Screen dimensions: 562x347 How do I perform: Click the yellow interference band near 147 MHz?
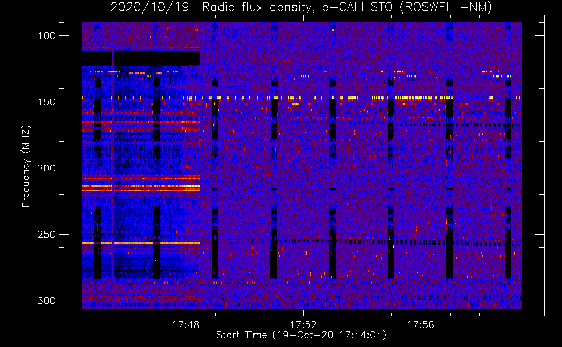click(301, 98)
